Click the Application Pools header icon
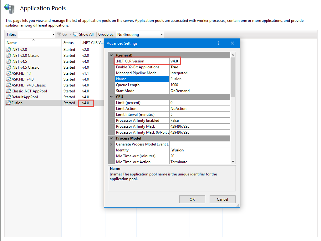 (9, 9)
